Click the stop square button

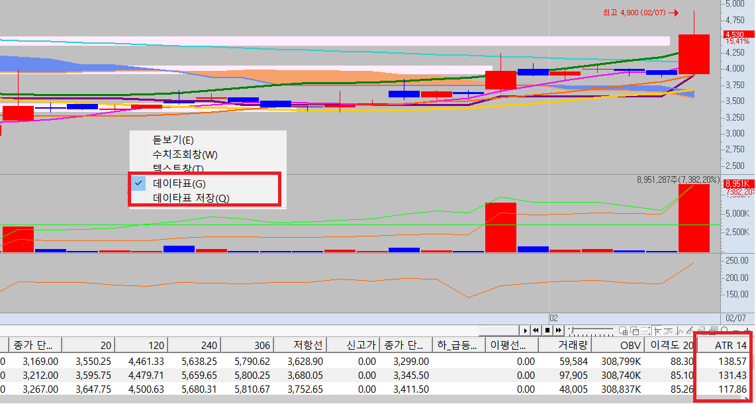[547, 330]
